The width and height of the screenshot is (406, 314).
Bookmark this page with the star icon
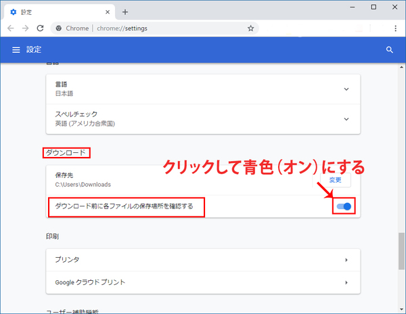click(250, 28)
